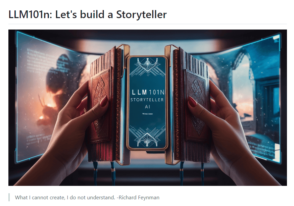Click the "AI" text on phone screen

[x=147, y=107]
